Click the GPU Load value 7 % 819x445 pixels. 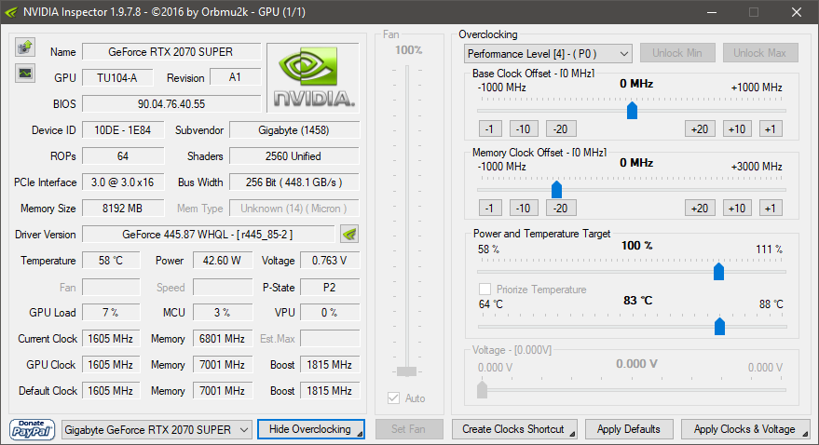111,313
